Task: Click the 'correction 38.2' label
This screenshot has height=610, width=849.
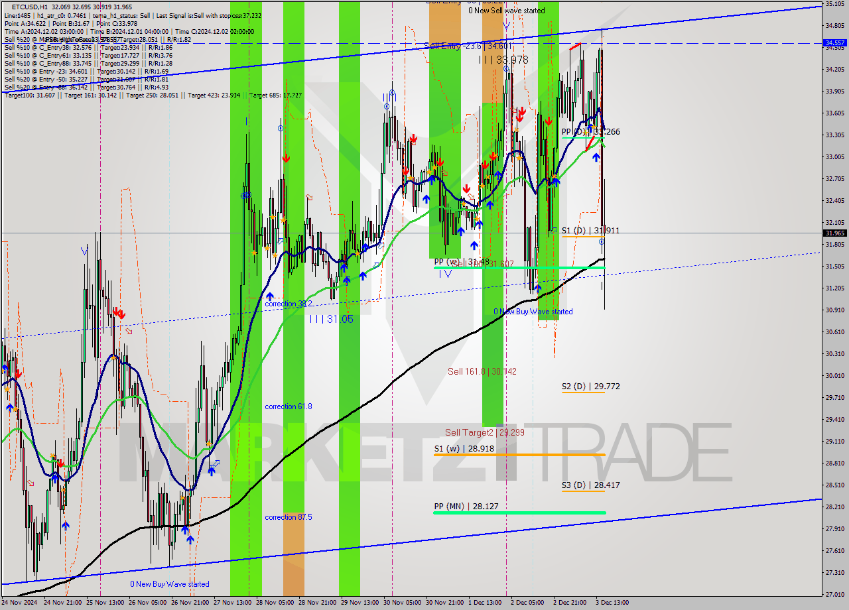Action: click(x=289, y=304)
